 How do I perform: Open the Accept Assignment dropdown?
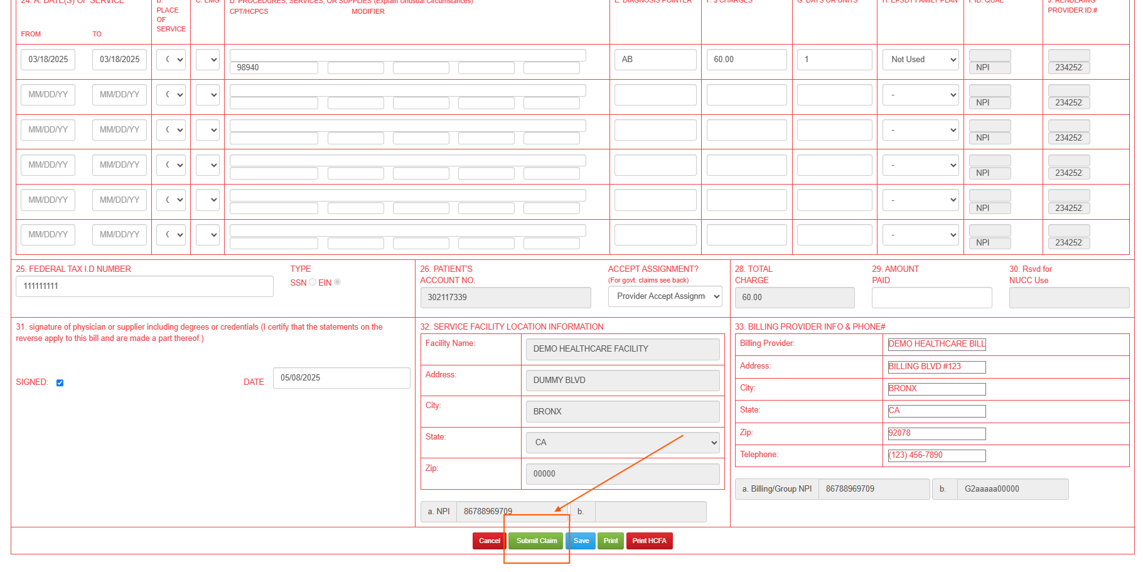click(x=665, y=296)
